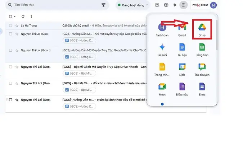
Task: Star the 'Bật Mí Cách Mở Quyền Truy Cập Drive' email
Action: coord(17,67)
